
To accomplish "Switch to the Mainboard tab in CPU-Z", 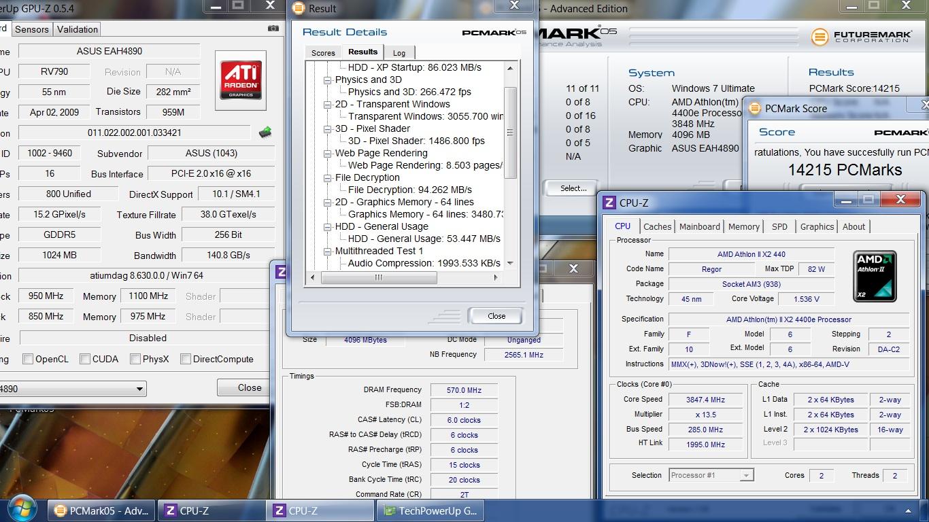I will tap(700, 227).
